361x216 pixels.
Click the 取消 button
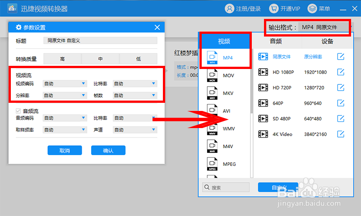[65, 150]
